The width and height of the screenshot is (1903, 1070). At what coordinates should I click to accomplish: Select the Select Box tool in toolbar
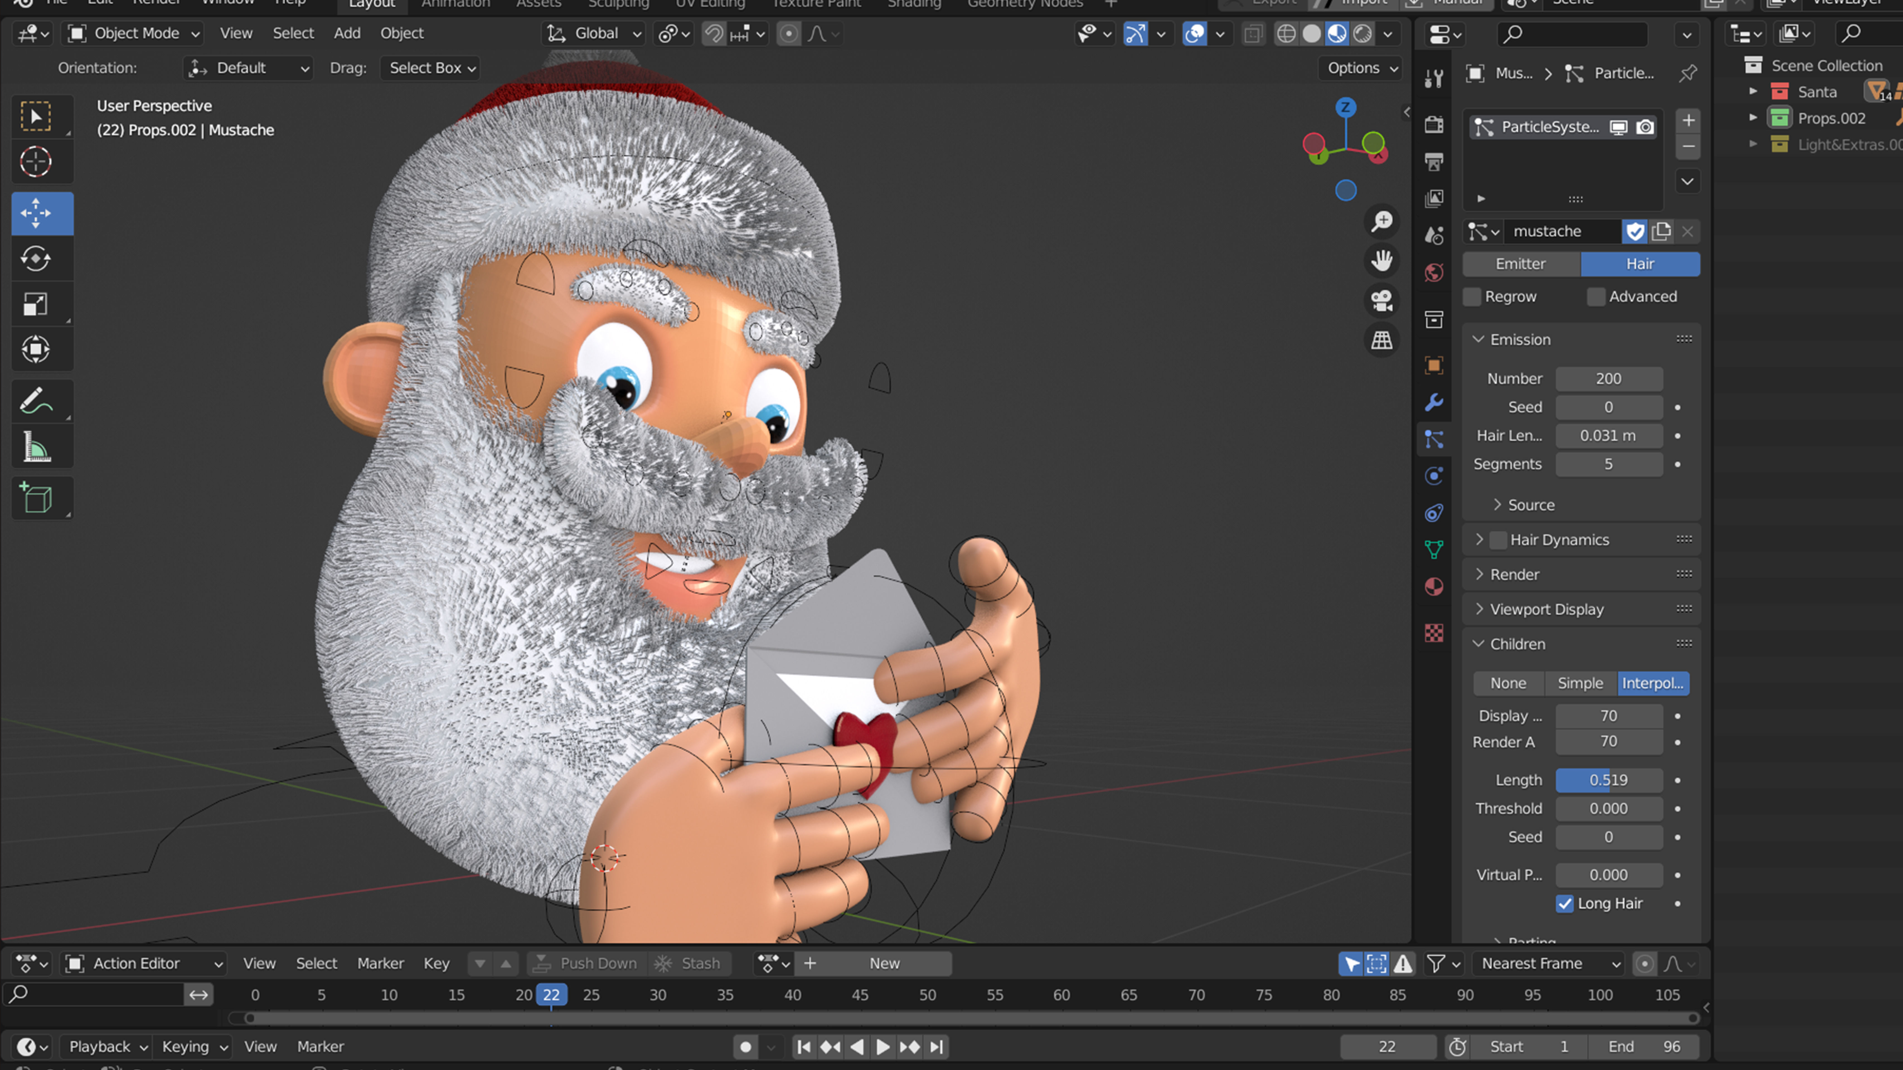coord(35,117)
